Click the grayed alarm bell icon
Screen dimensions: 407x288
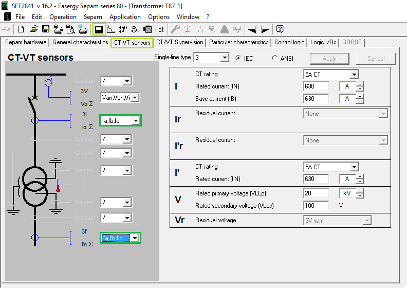225,29
